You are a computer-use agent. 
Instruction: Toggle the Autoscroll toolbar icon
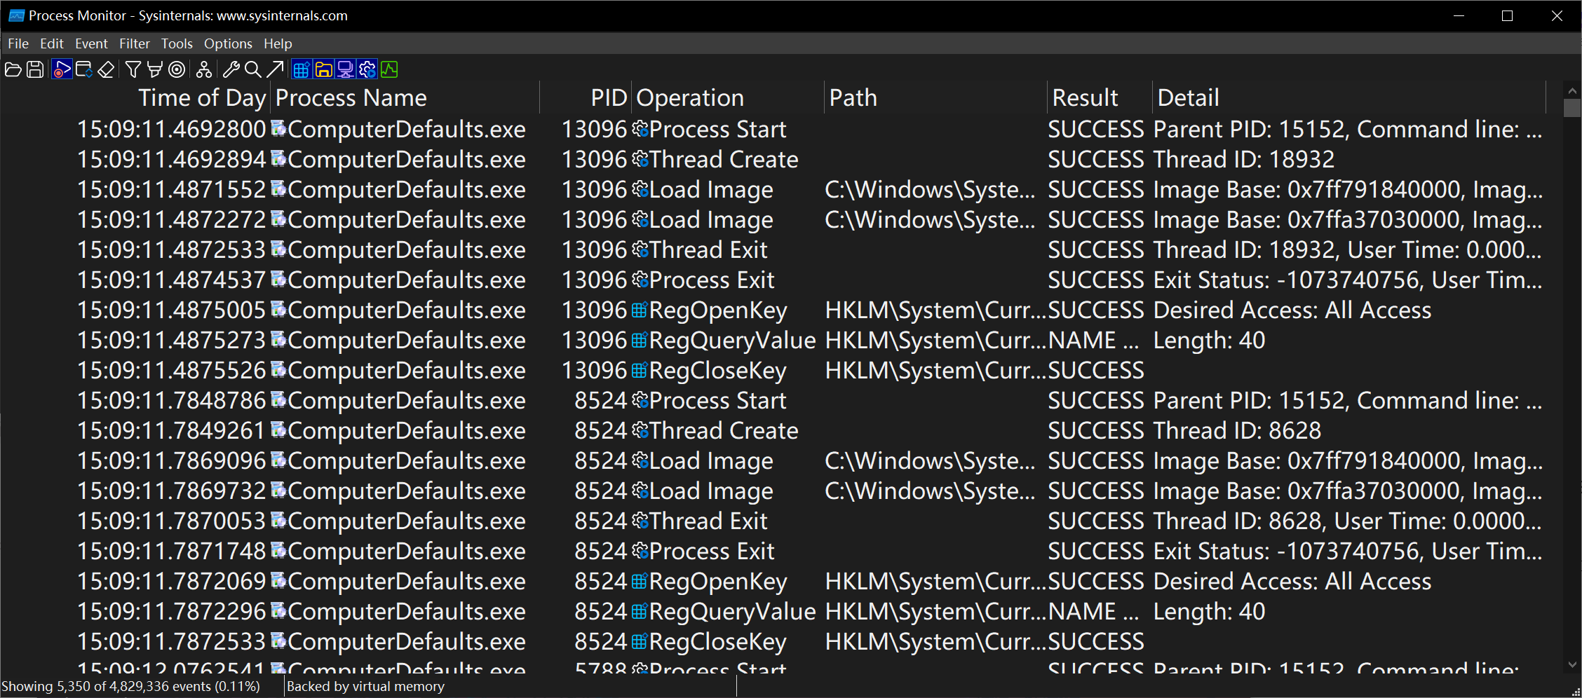[x=84, y=69]
